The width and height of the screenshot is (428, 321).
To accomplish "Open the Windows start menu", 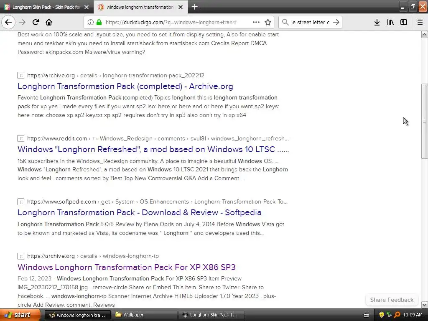I will (20, 315).
